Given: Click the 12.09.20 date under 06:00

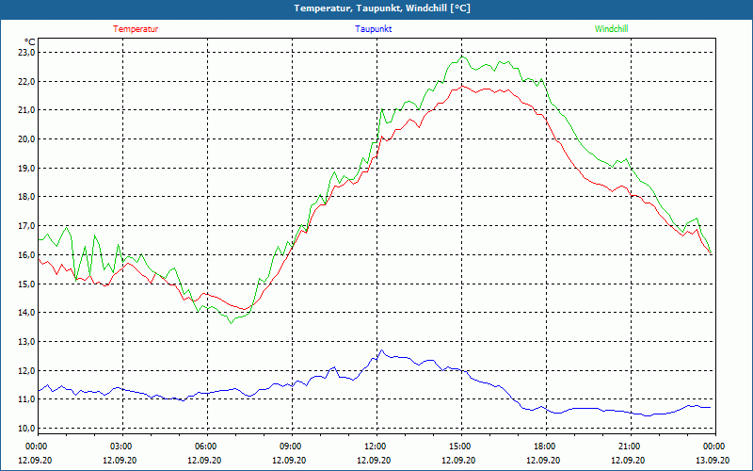Looking at the screenshot, I should [204, 460].
